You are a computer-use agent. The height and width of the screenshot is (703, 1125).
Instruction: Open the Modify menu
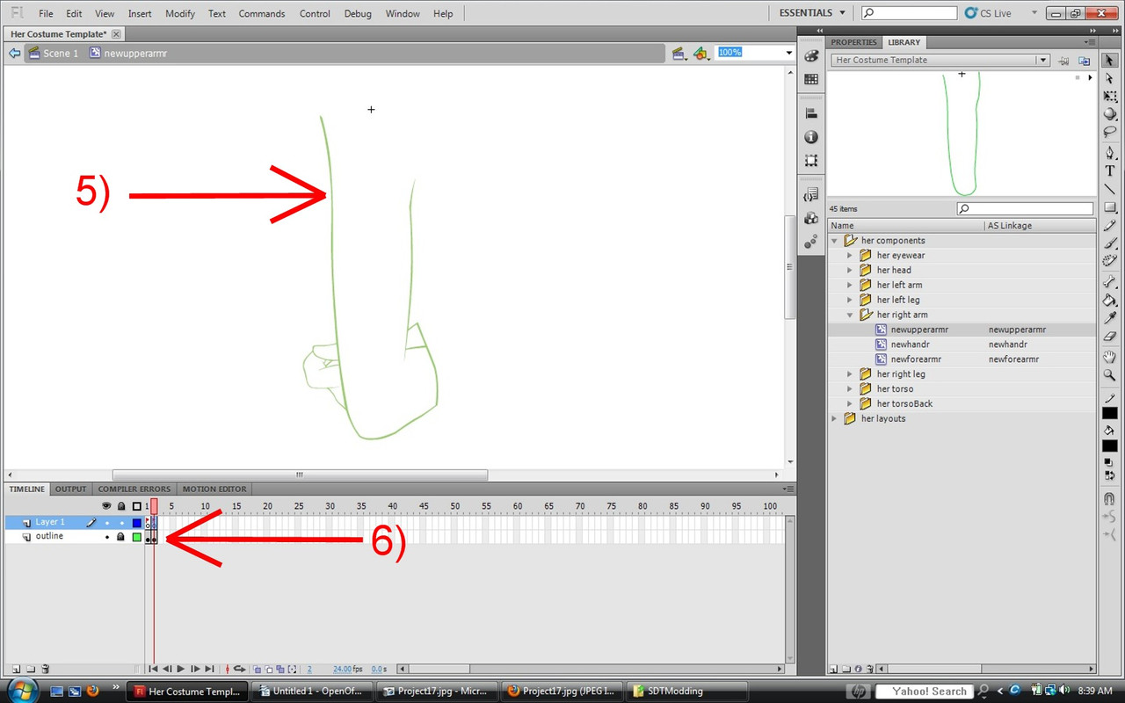[180, 14]
